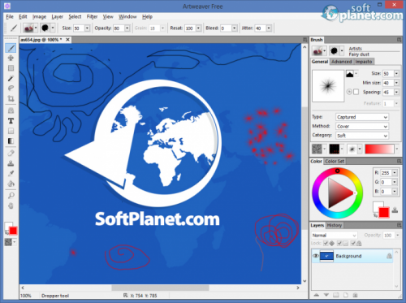Expand Opacity dropdown in top options bar
Image resolution: width=406 pixels, height=303 pixels.
point(127,28)
